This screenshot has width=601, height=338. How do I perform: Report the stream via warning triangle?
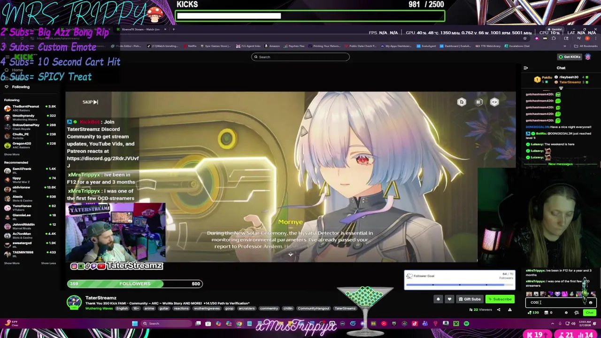509,309
